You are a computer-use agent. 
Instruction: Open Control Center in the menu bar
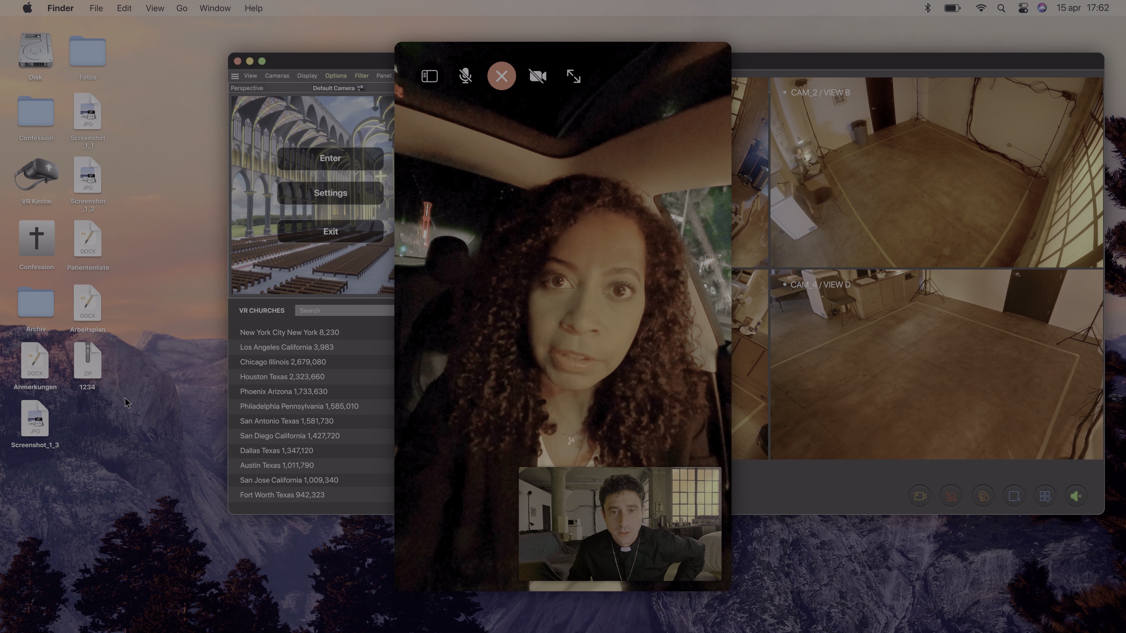(x=1023, y=8)
